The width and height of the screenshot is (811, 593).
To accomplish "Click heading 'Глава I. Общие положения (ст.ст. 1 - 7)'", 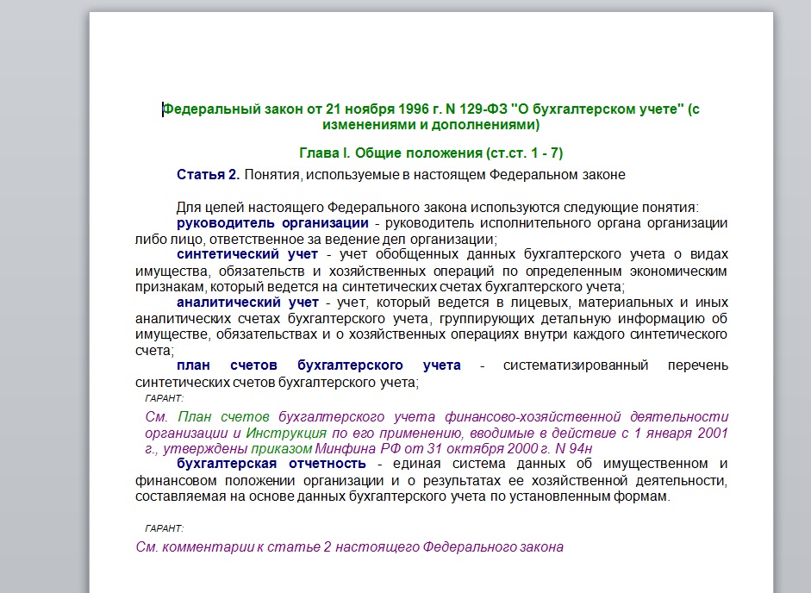I will (x=431, y=153).
